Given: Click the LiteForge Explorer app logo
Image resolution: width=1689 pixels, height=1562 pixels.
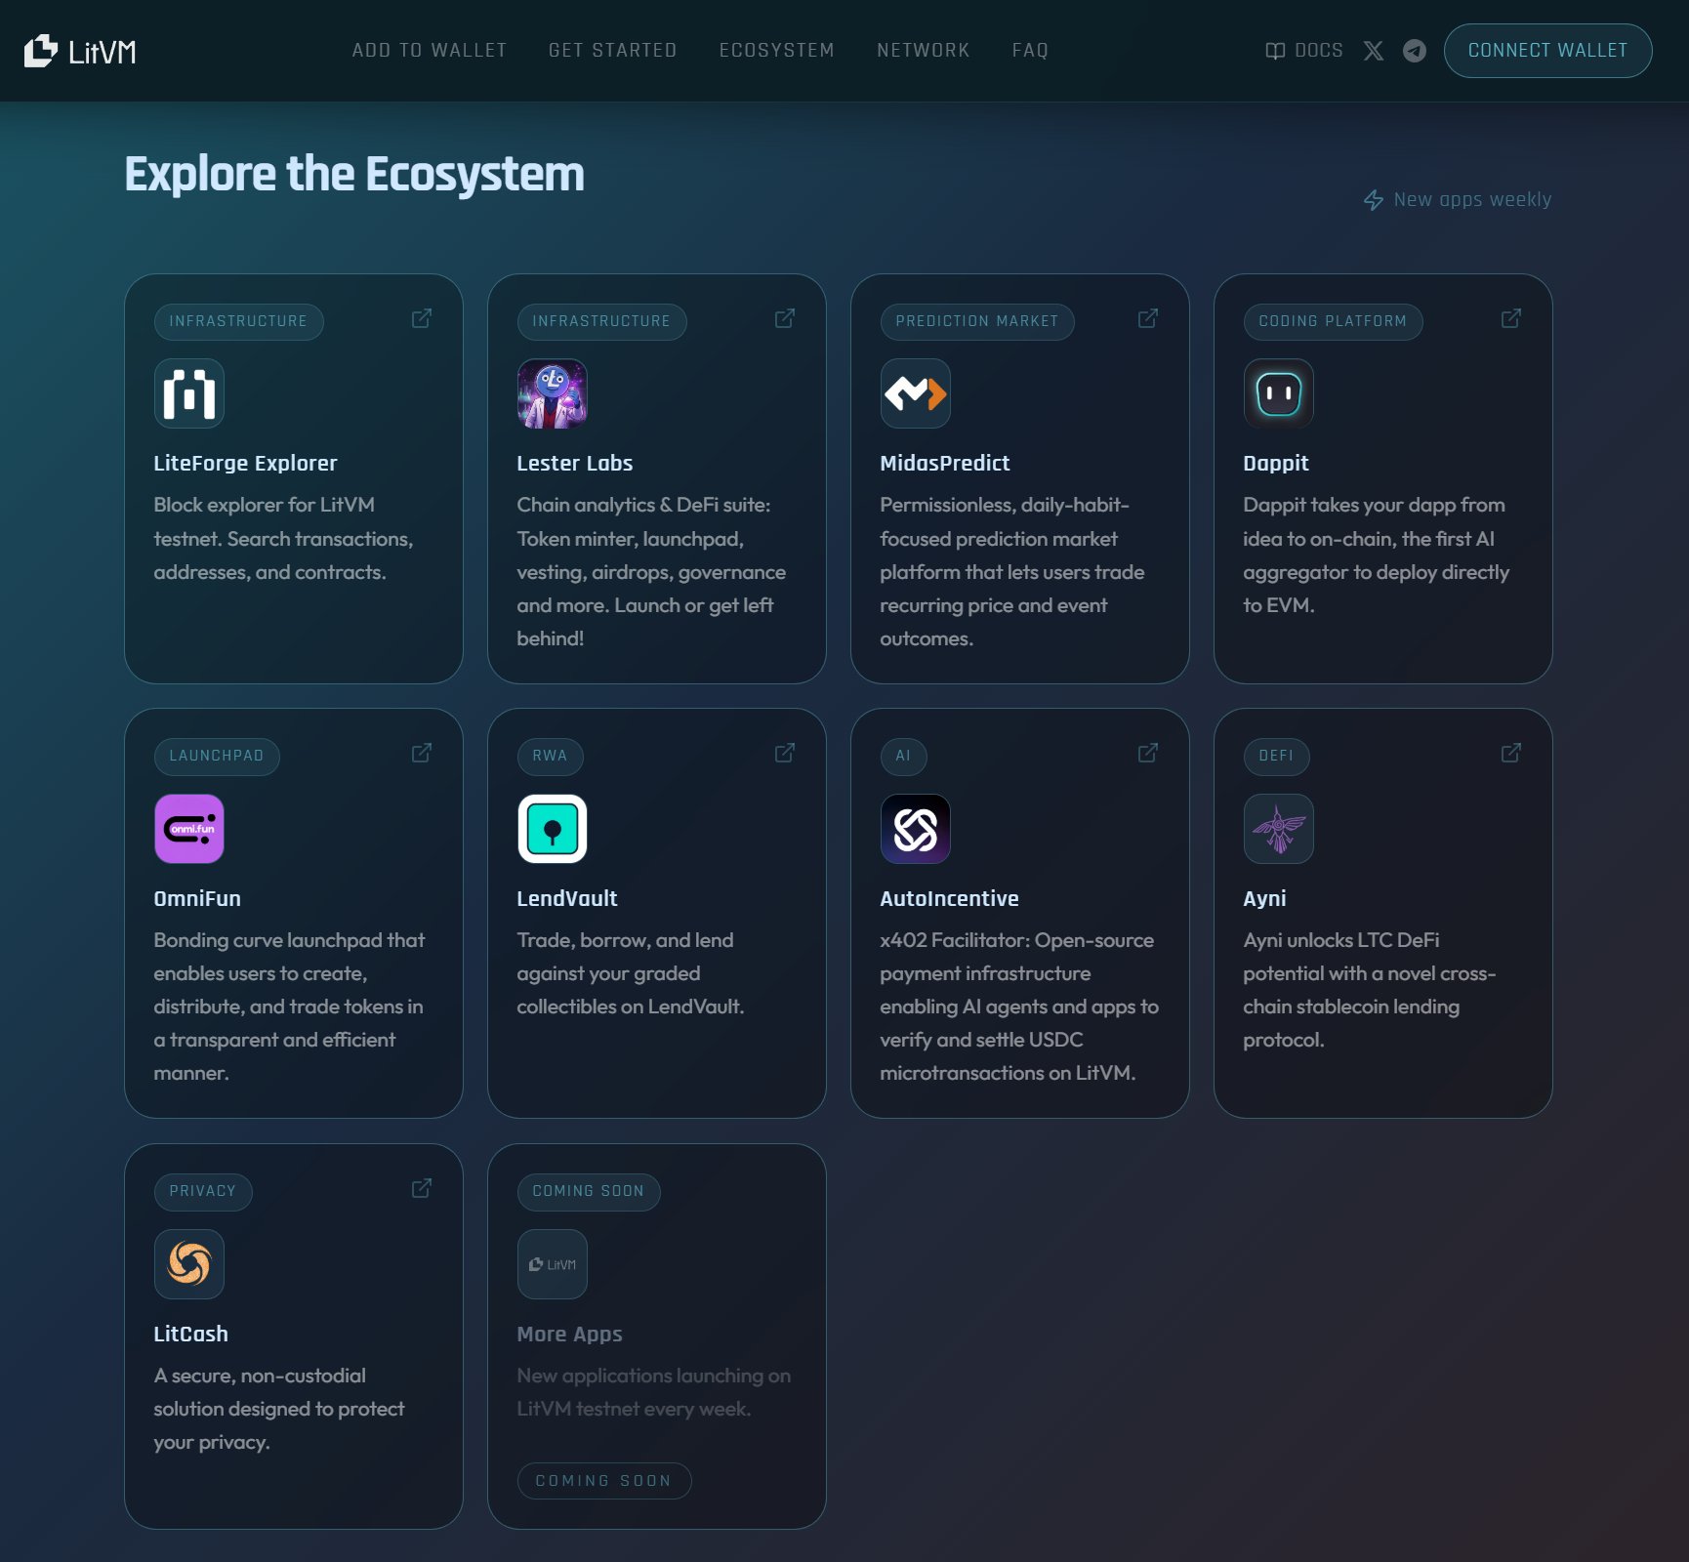Looking at the screenshot, I should click(x=189, y=393).
